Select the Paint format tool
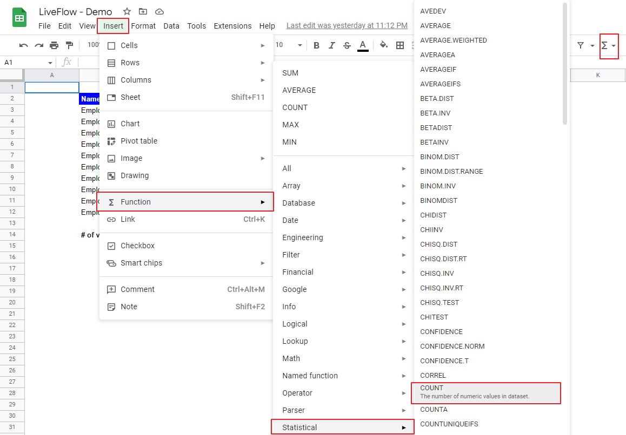 (x=68, y=45)
